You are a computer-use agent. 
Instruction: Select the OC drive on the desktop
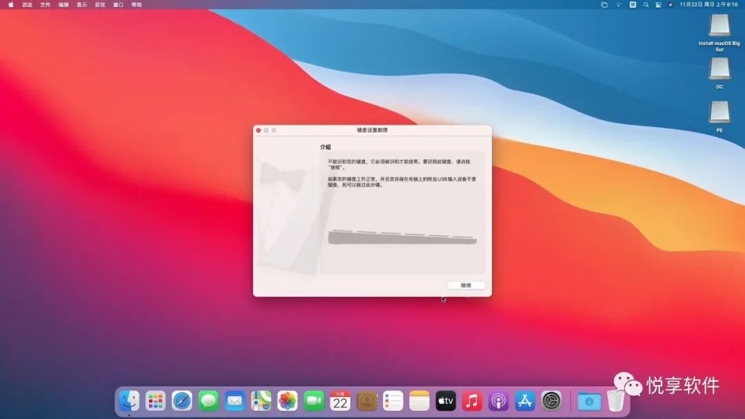click(x=719, y=70)
